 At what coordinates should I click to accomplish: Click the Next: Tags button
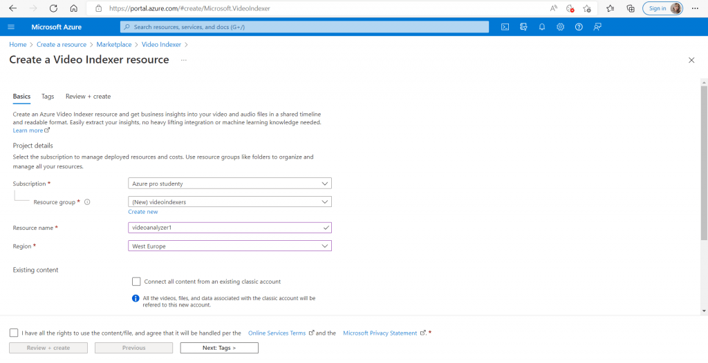(219, 348)
